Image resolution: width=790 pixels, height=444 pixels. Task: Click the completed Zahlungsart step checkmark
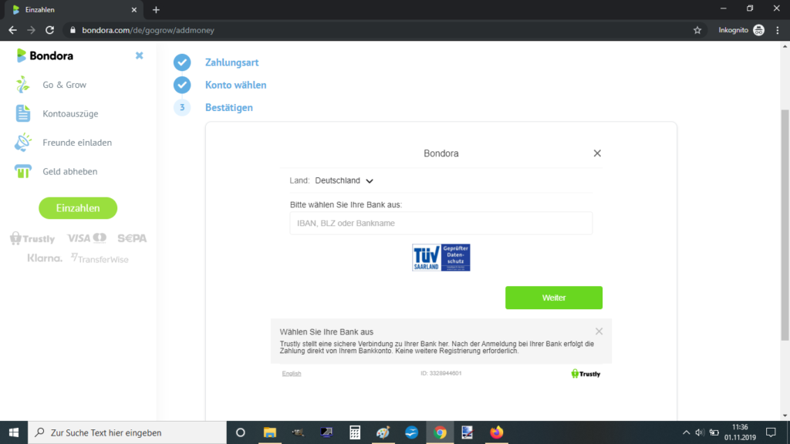pyautogui.click(x=182, y=62)
